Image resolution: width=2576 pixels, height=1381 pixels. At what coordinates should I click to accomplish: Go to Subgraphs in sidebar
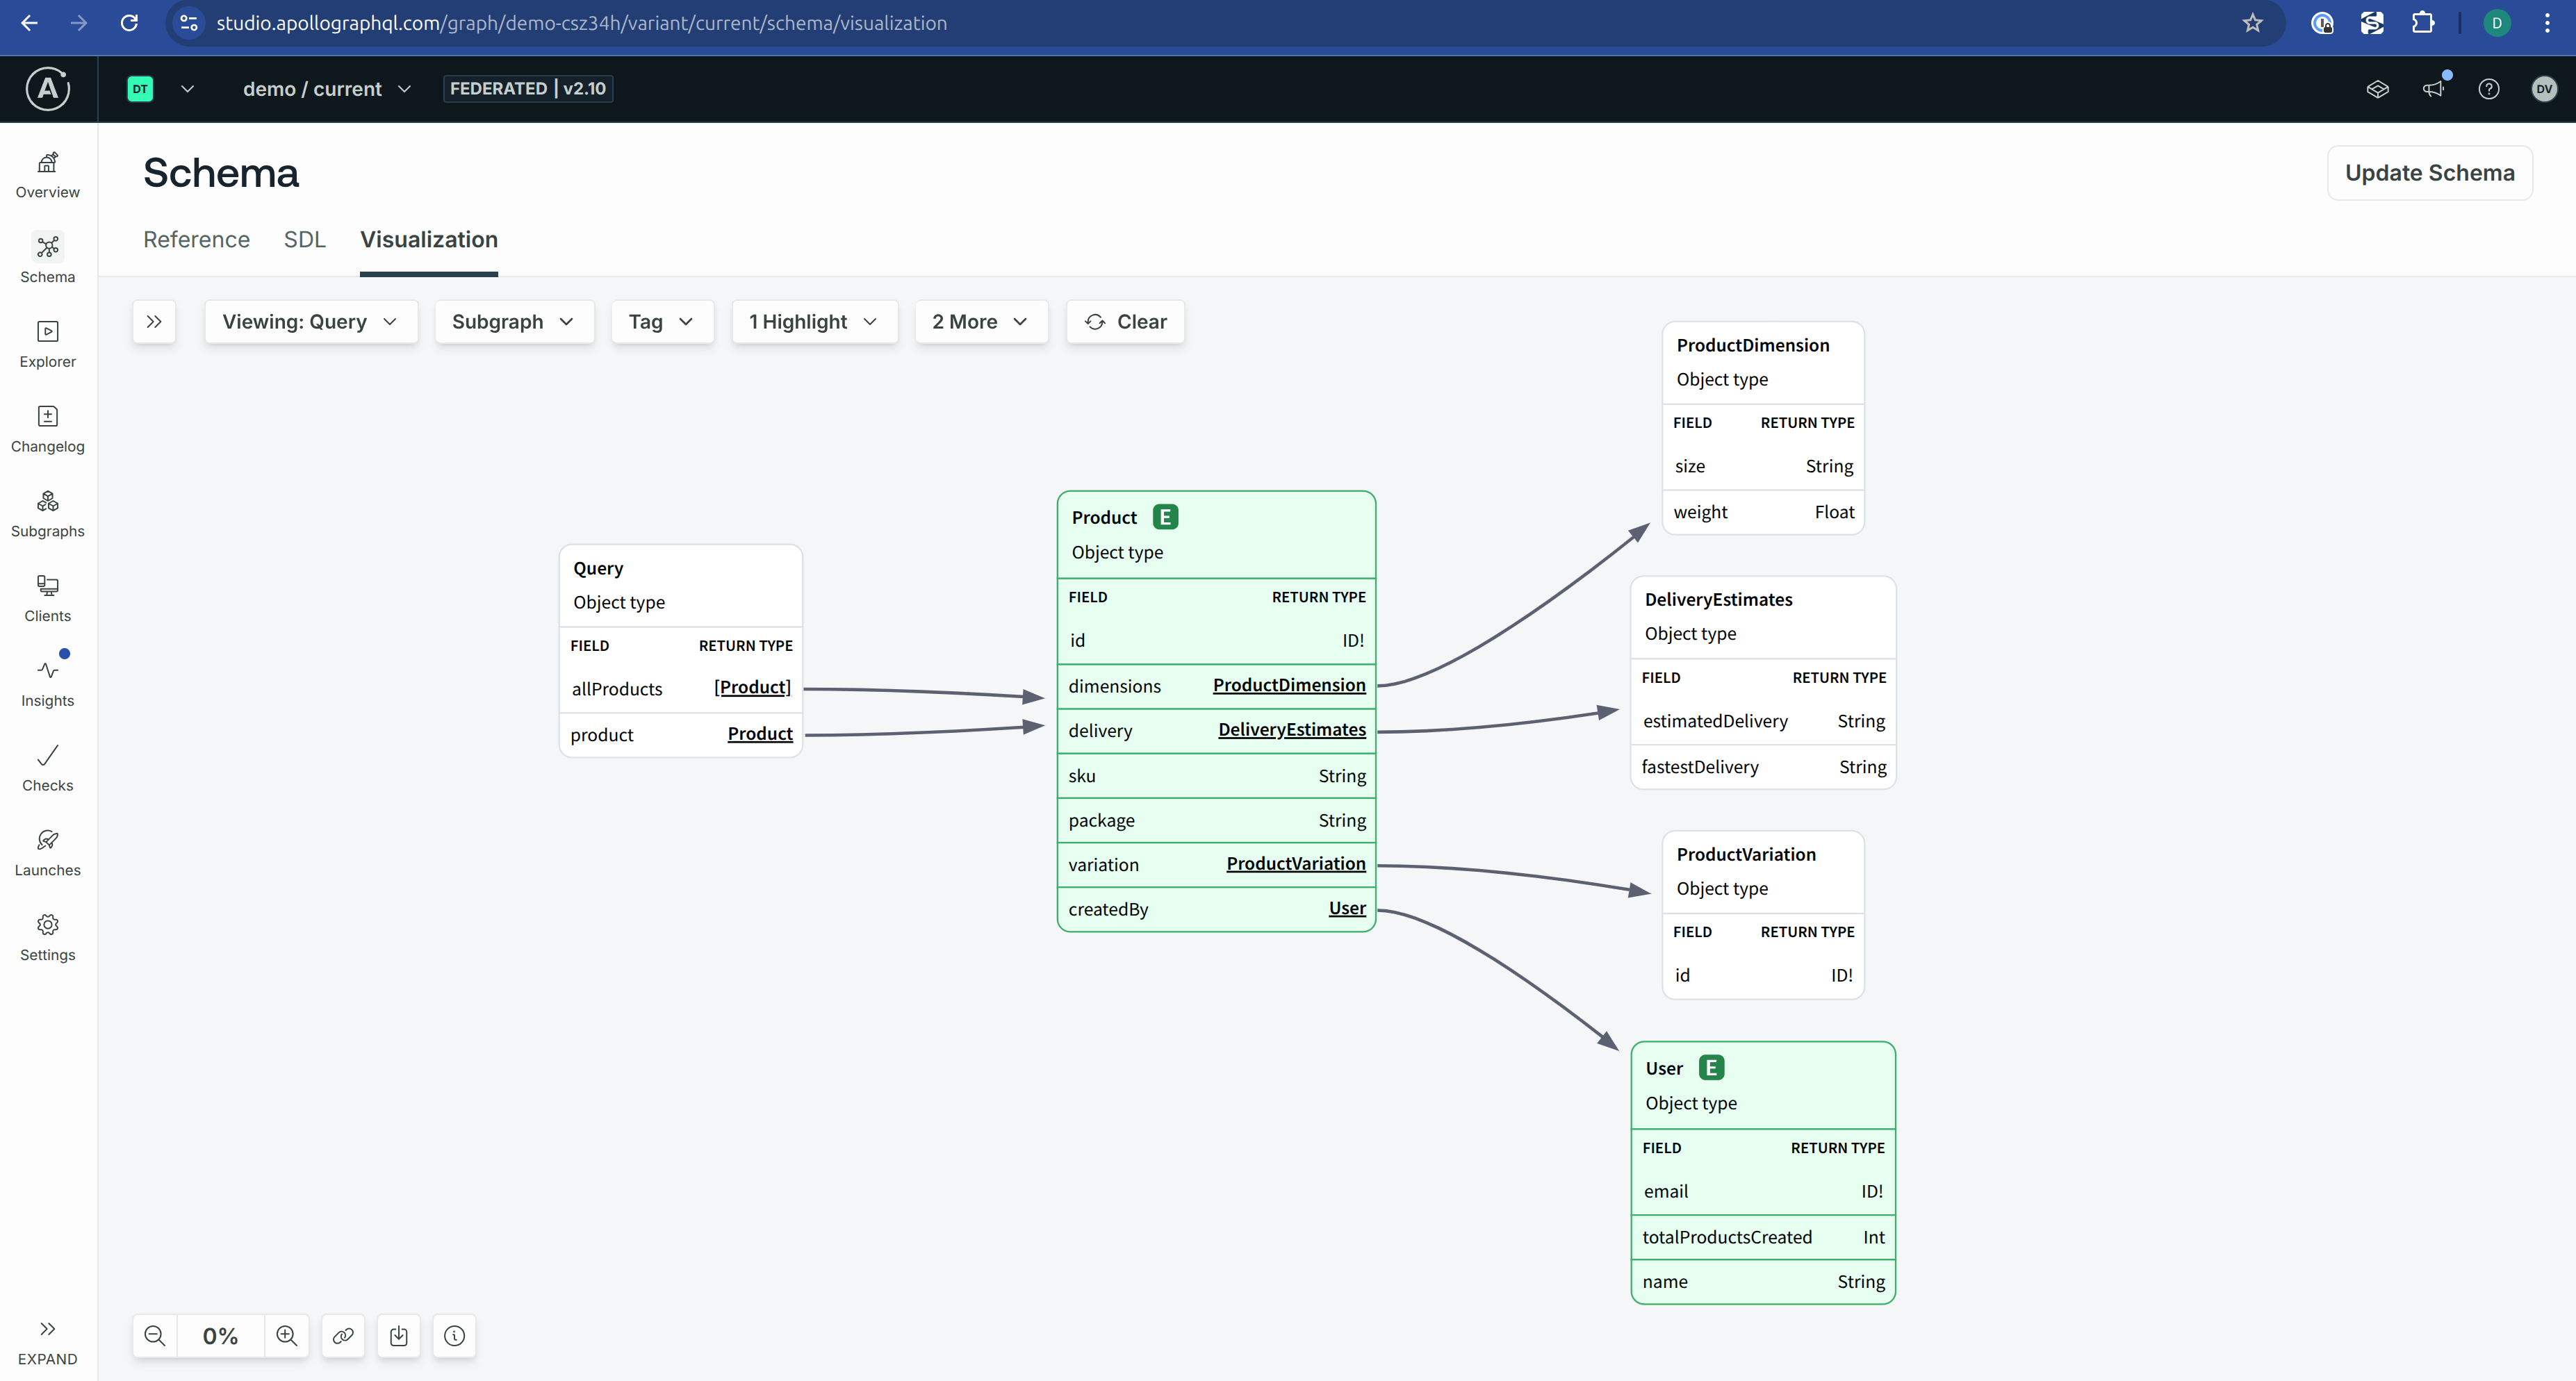click(47, 513)
